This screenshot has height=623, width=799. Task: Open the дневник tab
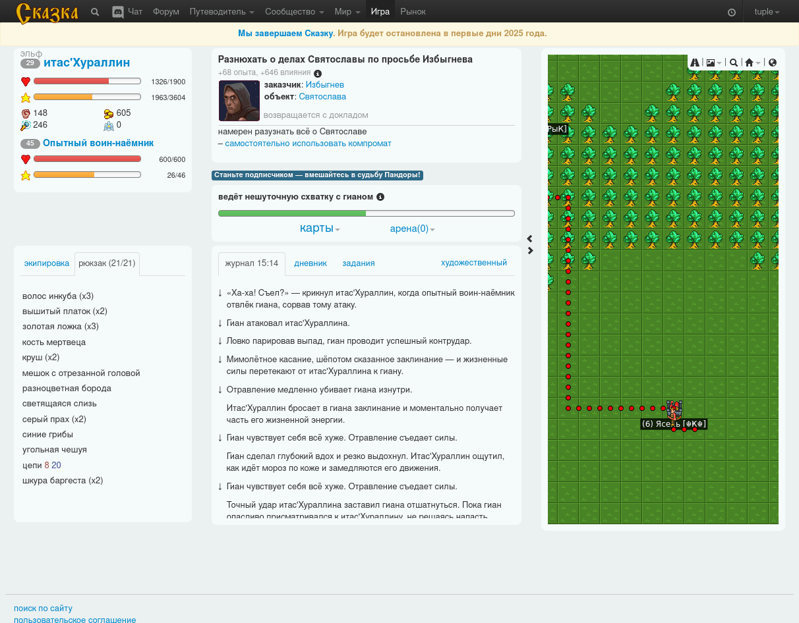(311, 263)
